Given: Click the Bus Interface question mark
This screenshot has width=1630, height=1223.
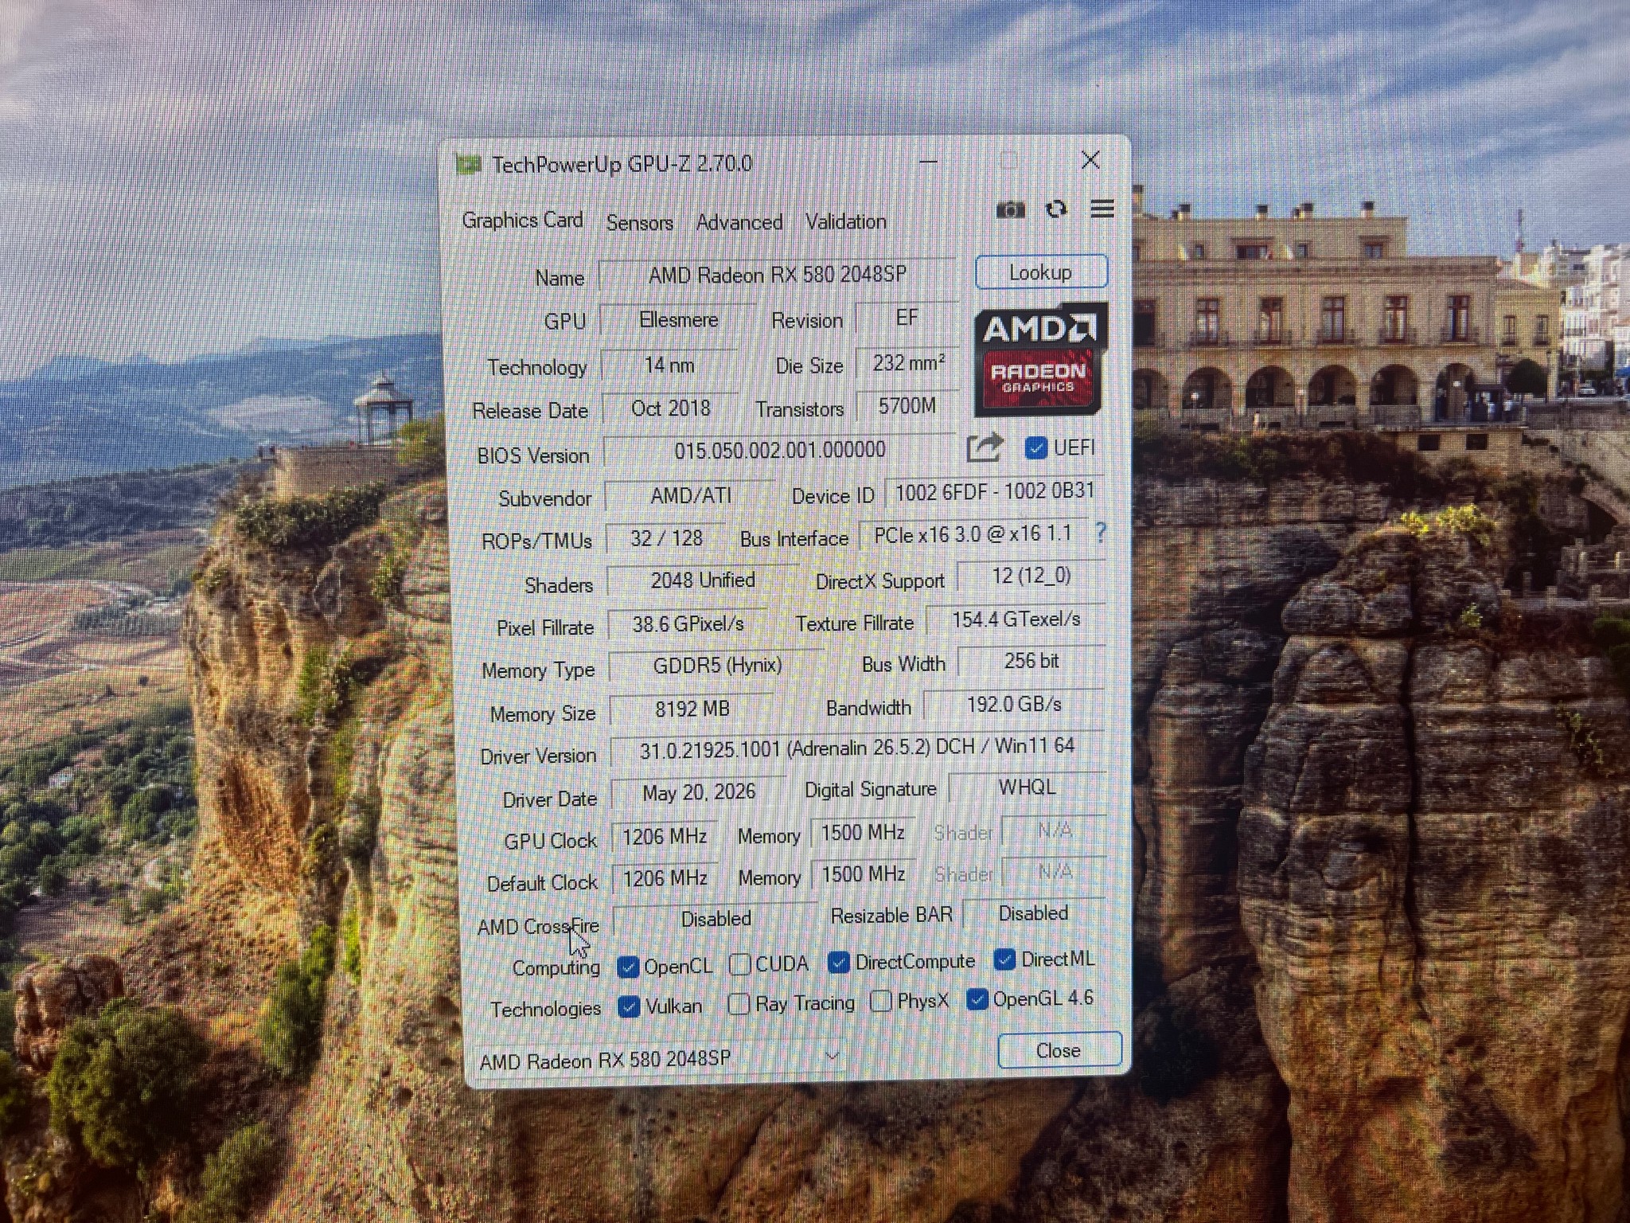Looking at the screenshot, I should click(1100, 533).
